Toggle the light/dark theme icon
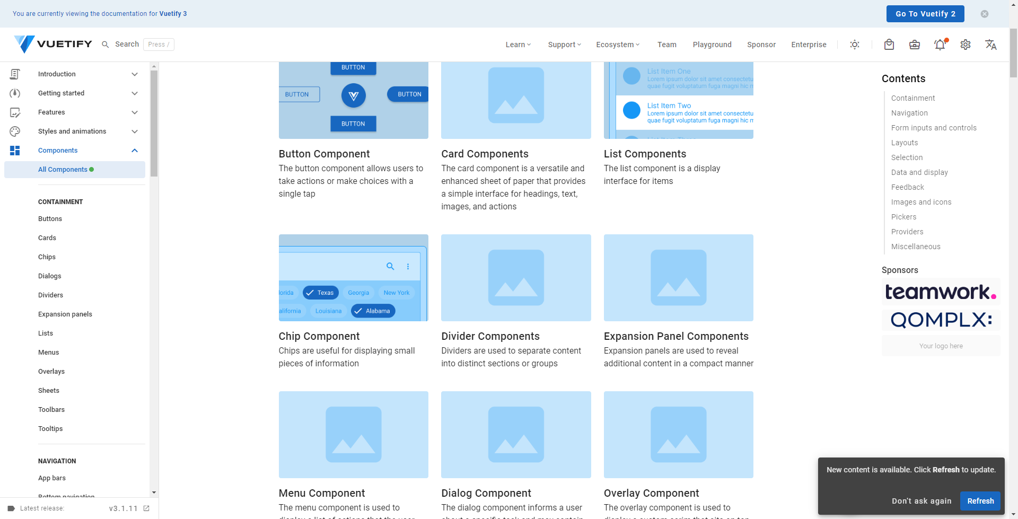 point(855,45)
